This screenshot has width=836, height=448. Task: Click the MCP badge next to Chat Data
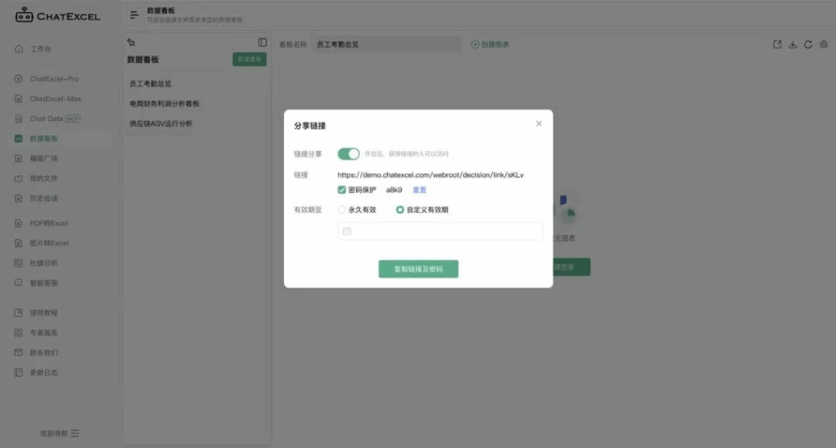[73, 119]
